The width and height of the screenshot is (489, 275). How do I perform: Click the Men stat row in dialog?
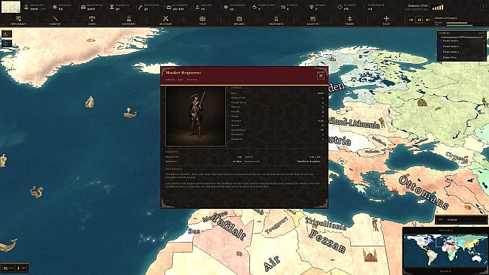(277, 93)
